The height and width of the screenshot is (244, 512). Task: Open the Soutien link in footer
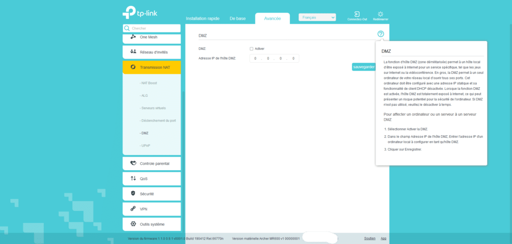(369, 239)
